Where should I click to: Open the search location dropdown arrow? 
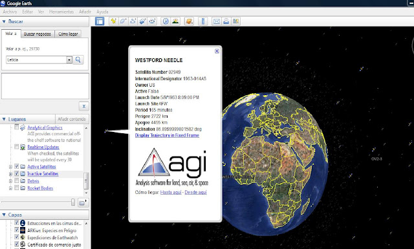(69, 60)
